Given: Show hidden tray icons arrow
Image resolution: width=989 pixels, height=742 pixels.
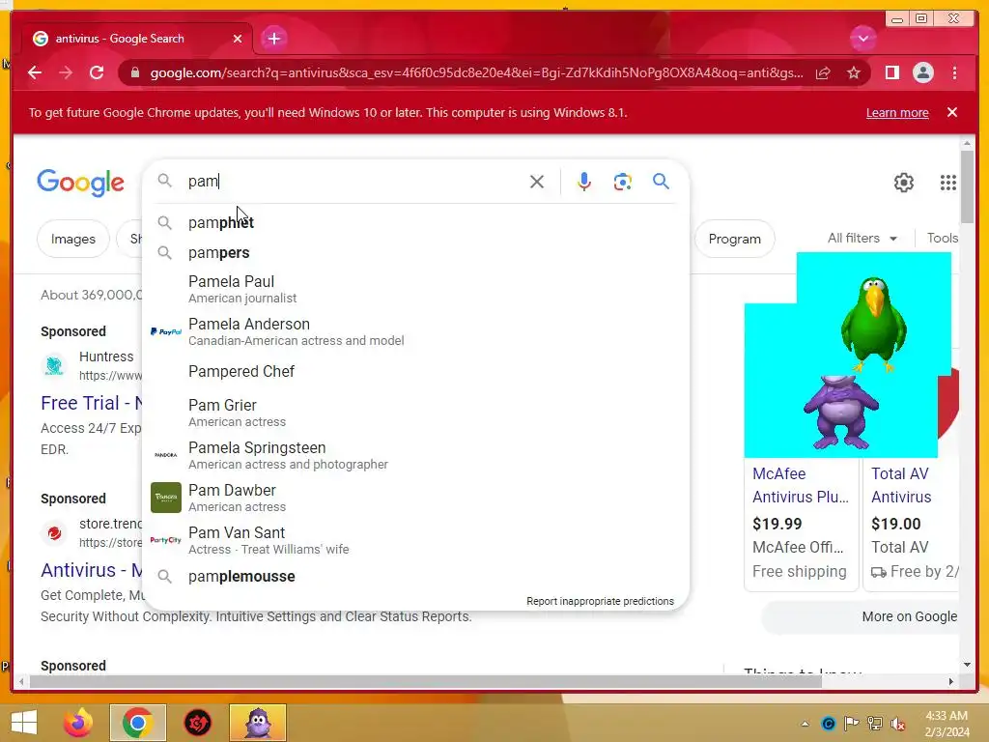Looking at the screenshot, I should coord(805,724).
